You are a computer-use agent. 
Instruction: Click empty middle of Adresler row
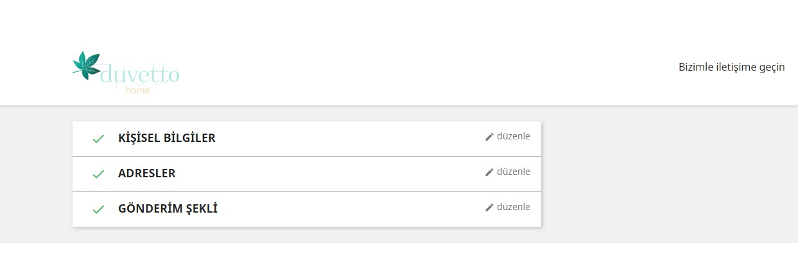click(334, 174)
